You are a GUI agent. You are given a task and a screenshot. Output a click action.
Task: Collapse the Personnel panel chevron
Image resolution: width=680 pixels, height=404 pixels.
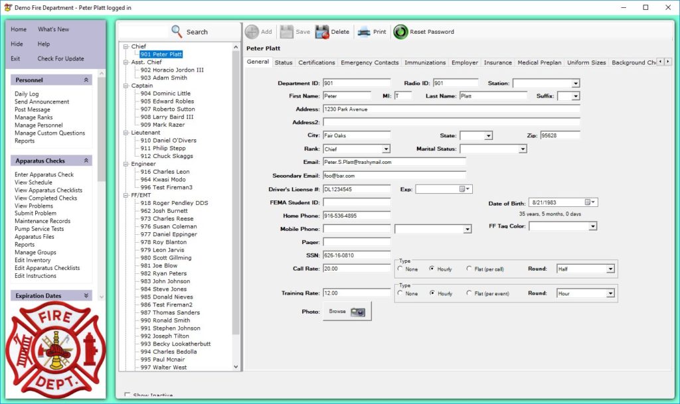pos(86,80)
